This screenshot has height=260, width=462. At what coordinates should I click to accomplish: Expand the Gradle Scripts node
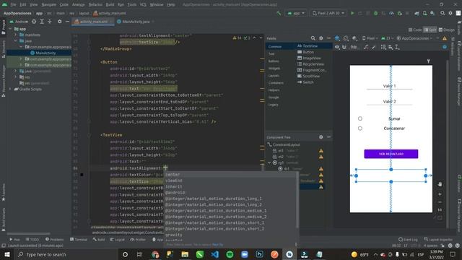click(x=10, y=89)
